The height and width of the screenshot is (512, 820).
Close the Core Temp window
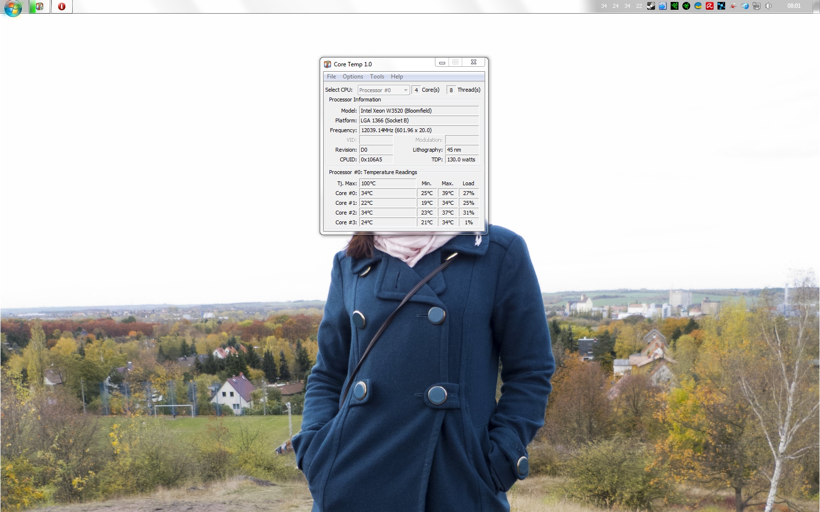(473, 62)
